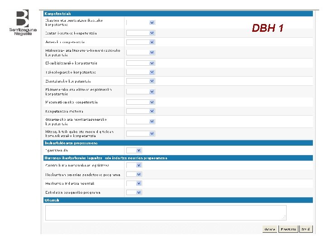Select a value in Elkarbizitzarako konpetentzia dropdown
The height and width of the screenshot is (245, 326).
pos(141,63)
